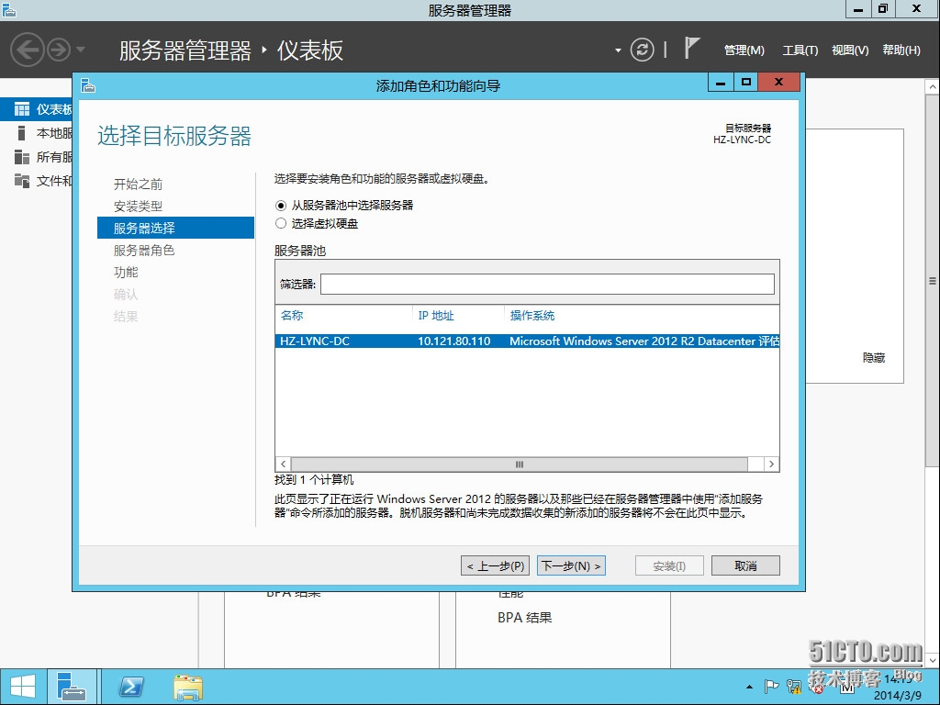Viewport: 940px width, 705px height.
Task: Select 仪表板 in the left sidebar
Action: pyautogui.click(x=36, y=109)
